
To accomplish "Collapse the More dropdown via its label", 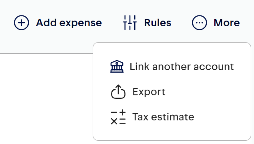I will tap(227, 23).
